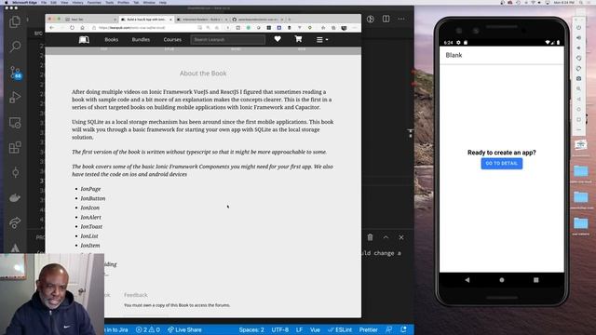Click the feedback icon in VS Code status bar

point(388,329)
